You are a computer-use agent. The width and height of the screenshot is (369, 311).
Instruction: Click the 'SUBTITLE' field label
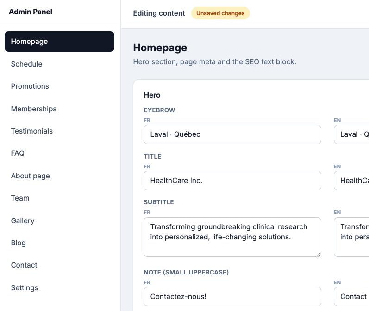point(159,202)
